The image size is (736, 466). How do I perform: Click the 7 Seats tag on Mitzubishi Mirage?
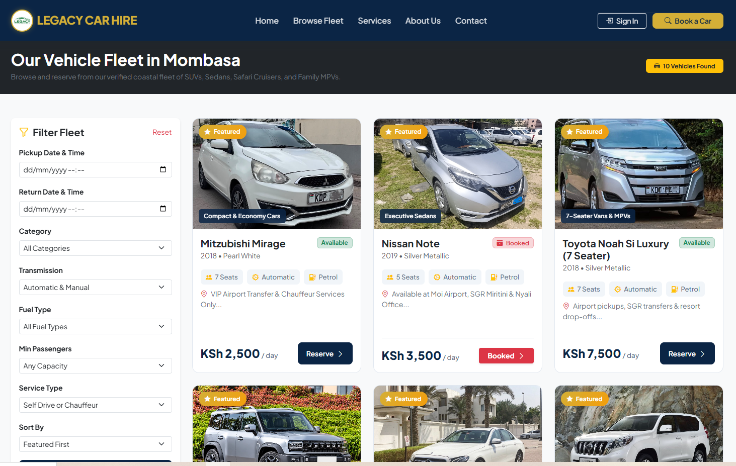pyautogui.click(x=222, y=277)
